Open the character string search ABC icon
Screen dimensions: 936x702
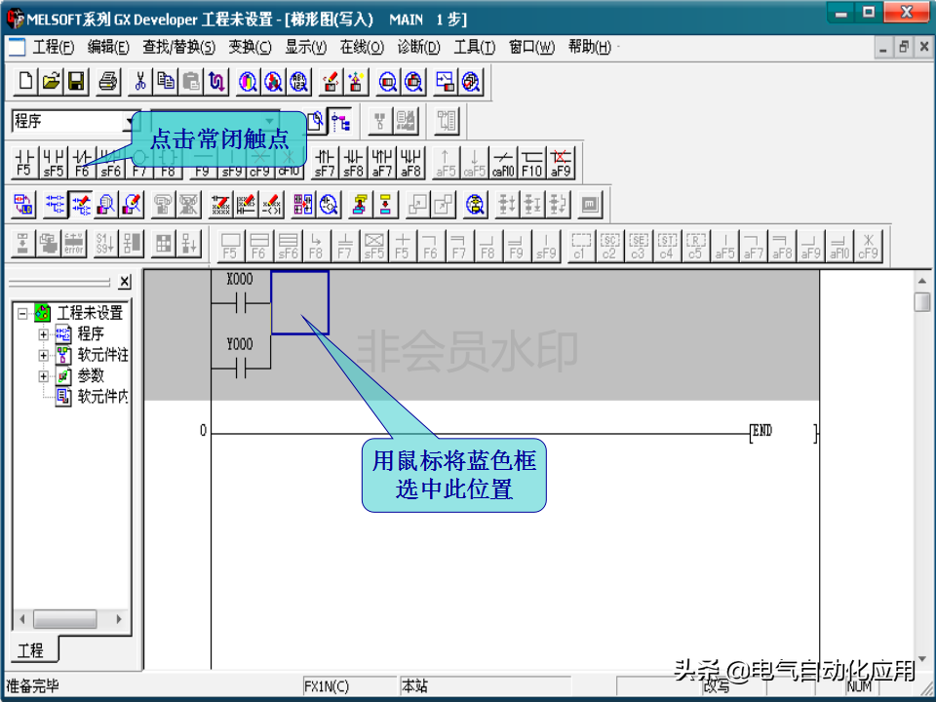pos(298,81)
